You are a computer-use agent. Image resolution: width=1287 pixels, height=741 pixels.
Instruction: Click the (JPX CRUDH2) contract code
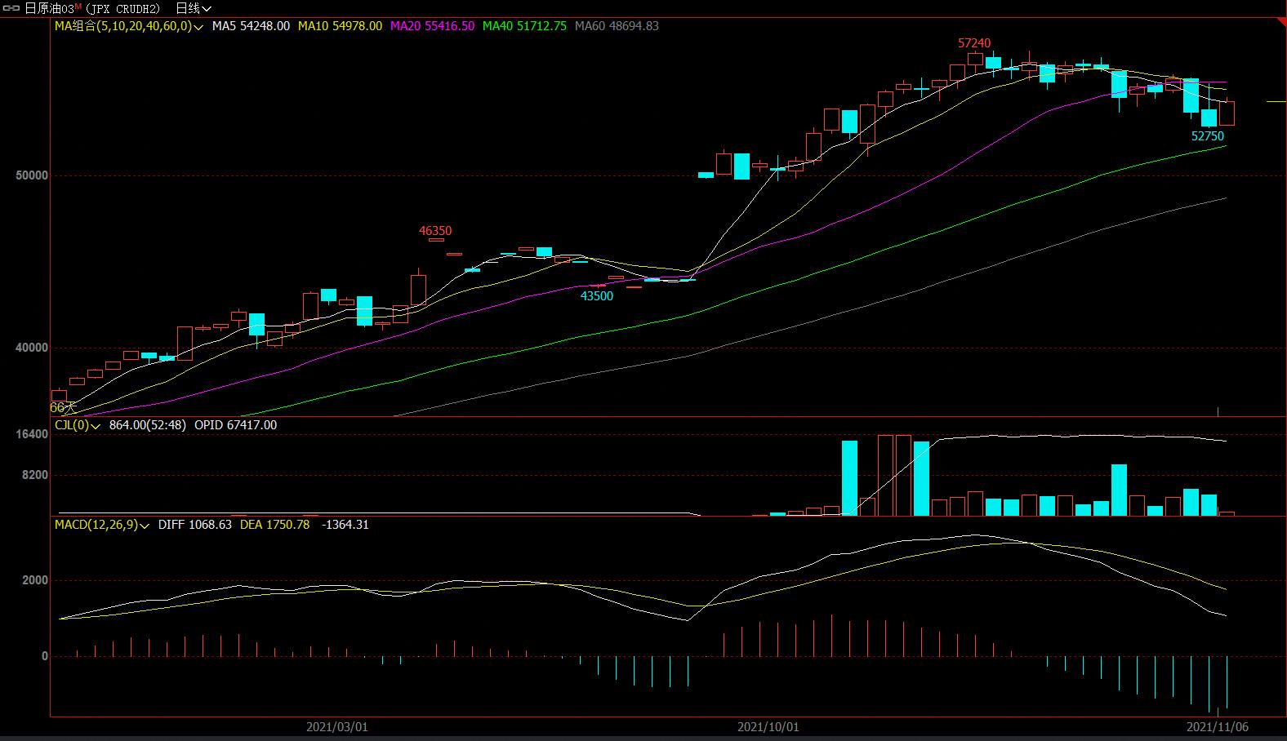[122, 8]
